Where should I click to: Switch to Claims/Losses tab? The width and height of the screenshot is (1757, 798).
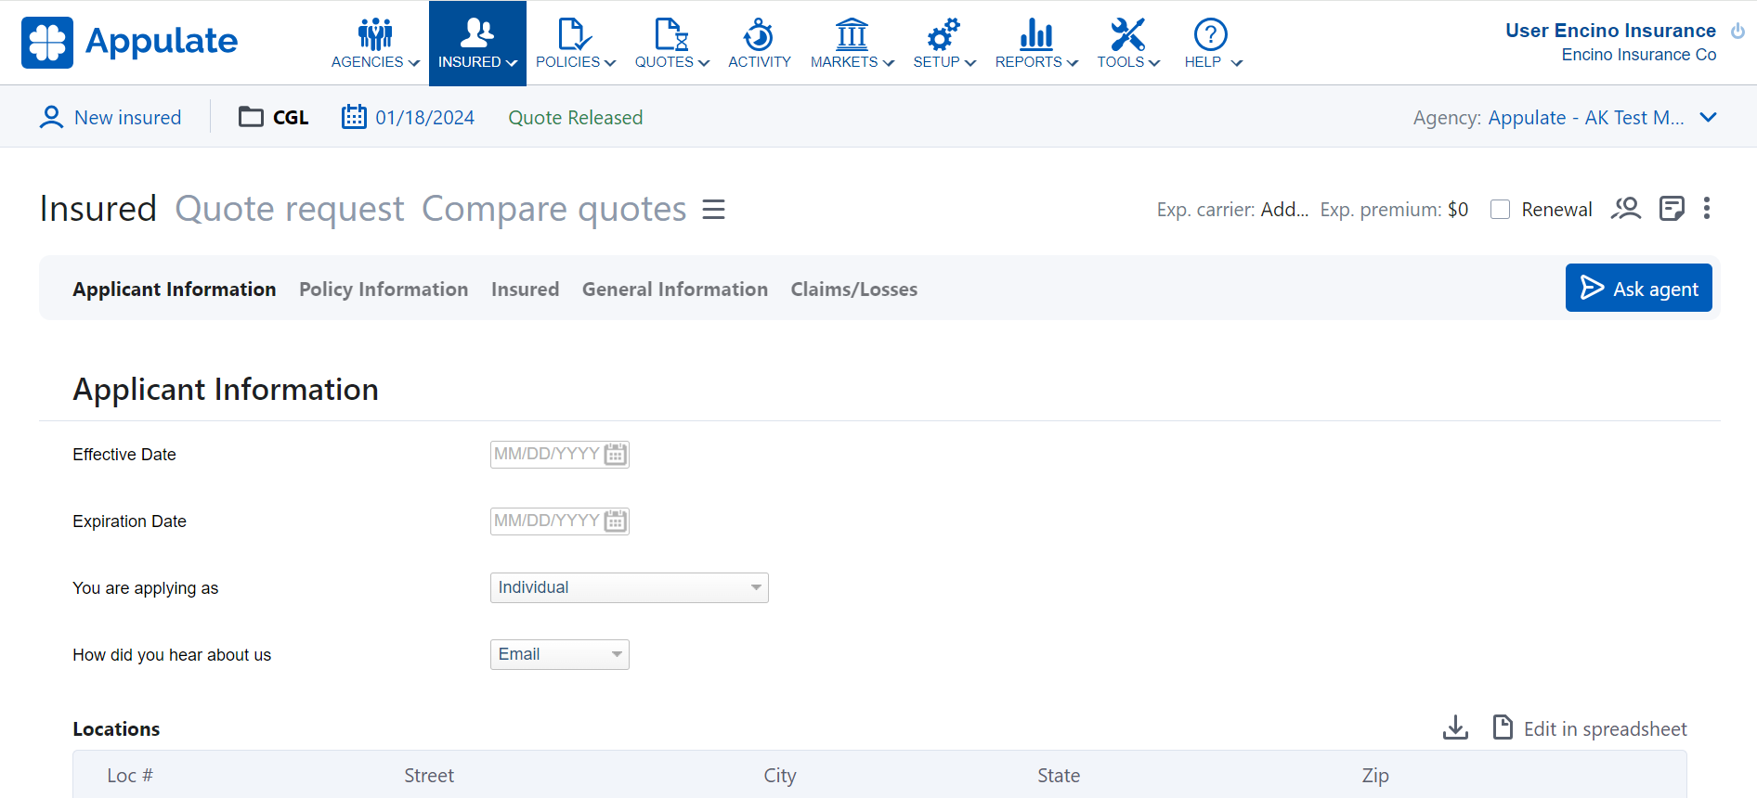853,290
